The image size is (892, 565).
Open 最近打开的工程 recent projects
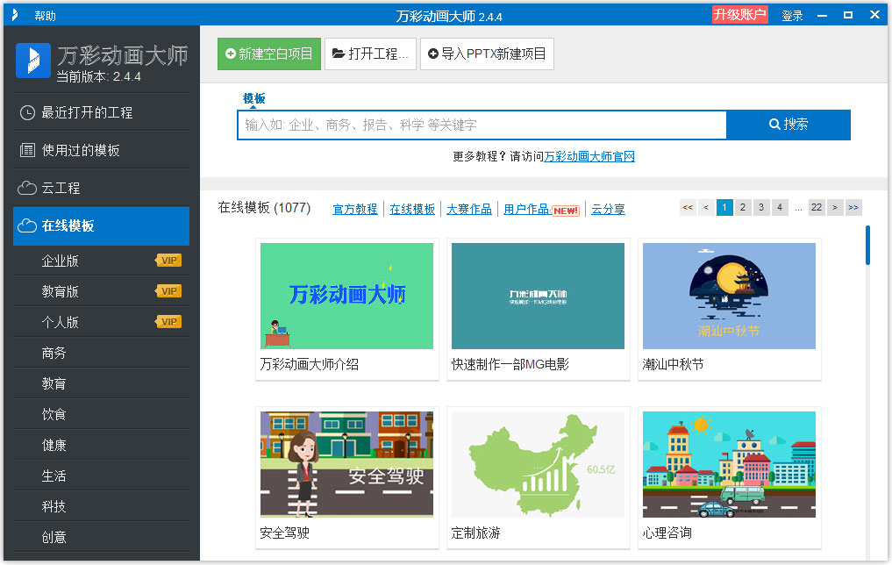(101, 112)
